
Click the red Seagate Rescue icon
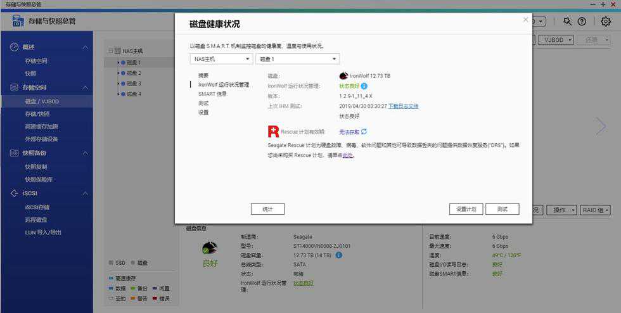[273, 132]
